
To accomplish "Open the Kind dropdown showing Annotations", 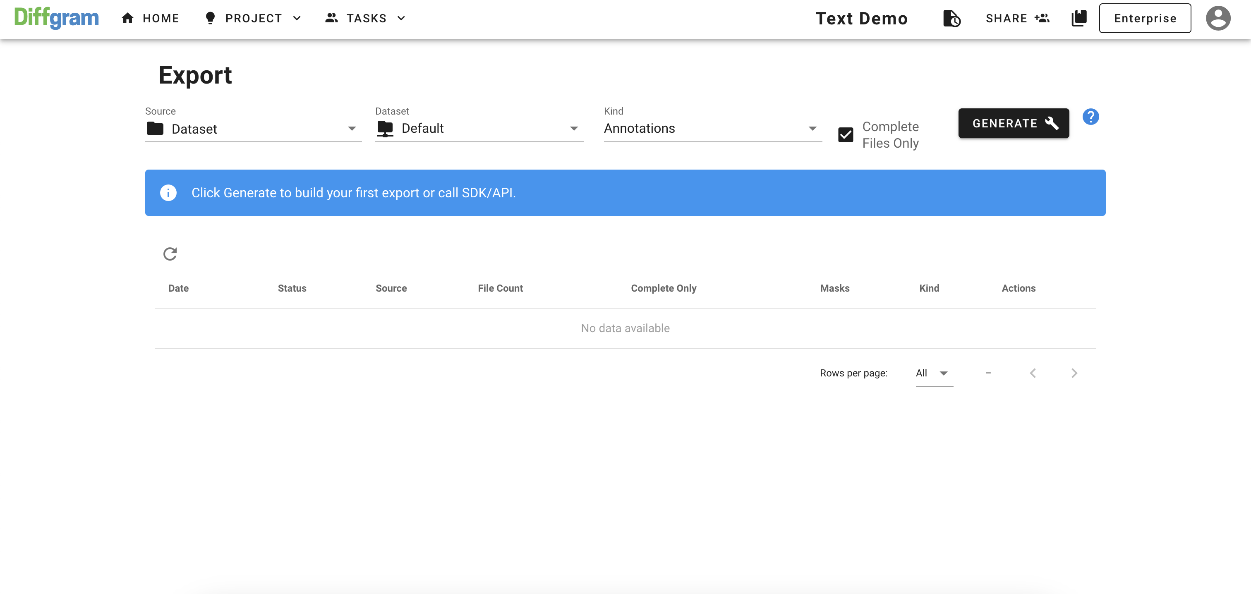I will (712, 129).
